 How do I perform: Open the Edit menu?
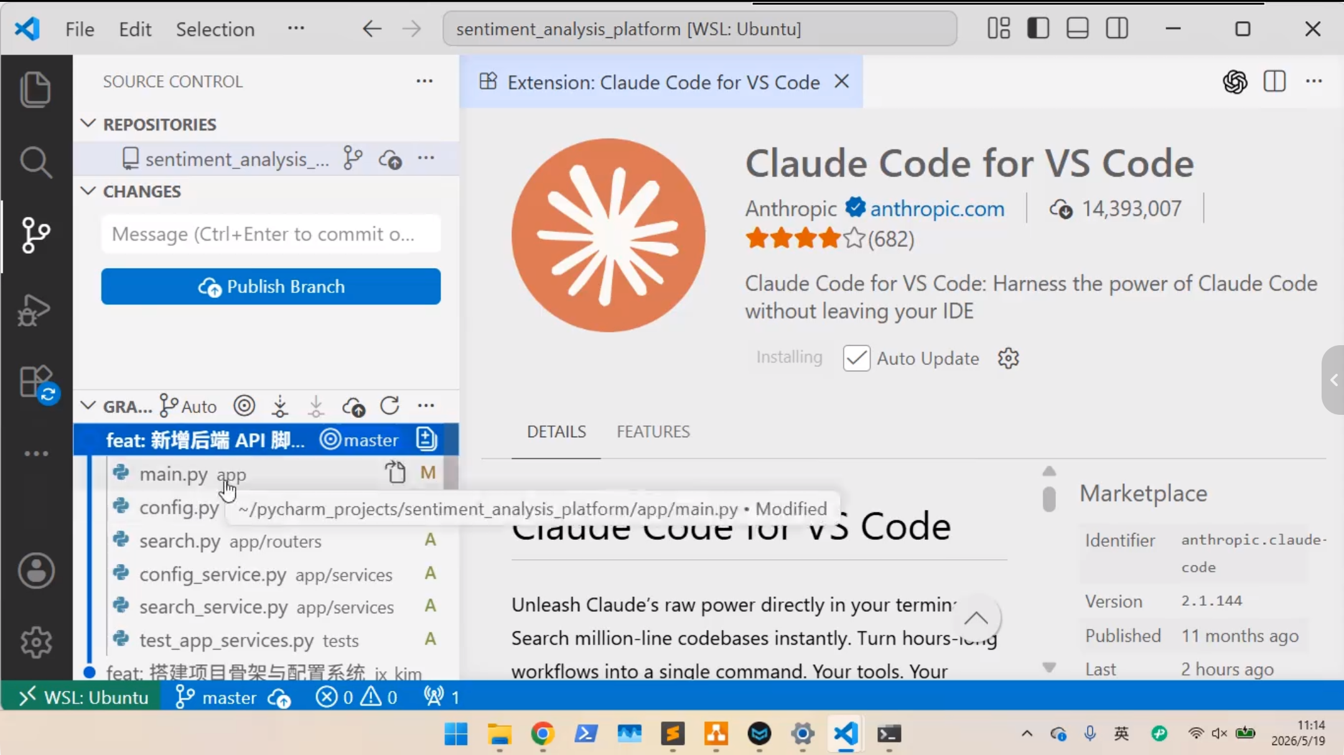[135, 29]
